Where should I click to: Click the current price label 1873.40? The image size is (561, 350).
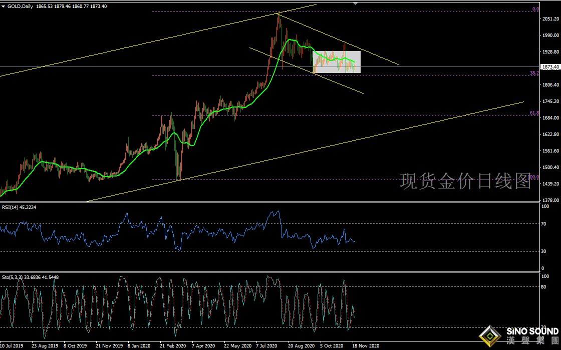(550, 67)
